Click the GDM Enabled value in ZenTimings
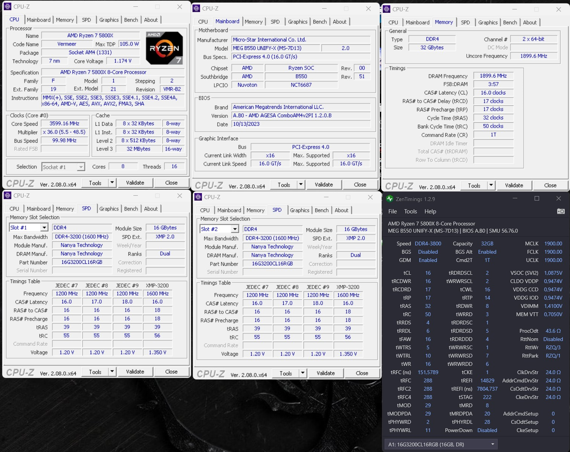Viewport: 570px width, 452px height. coord(428,260)
